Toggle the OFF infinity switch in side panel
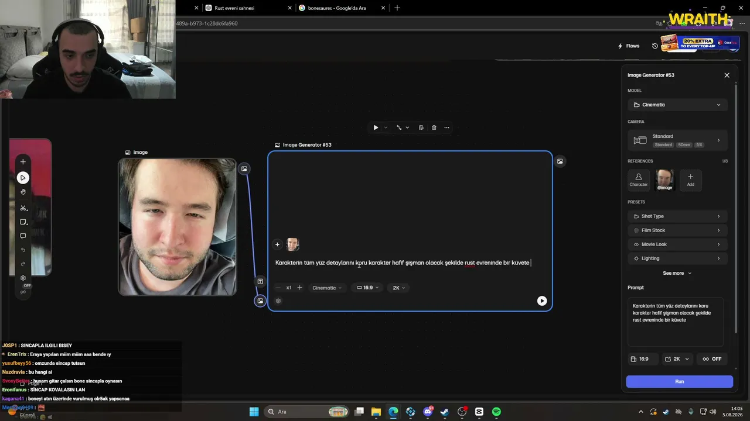Image resolution: width=750 pixels, height=421 pixels. point(712,359)
